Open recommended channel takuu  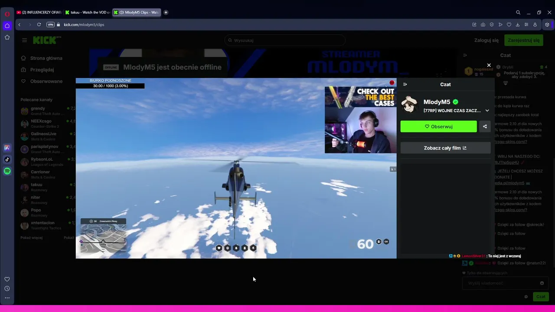tap(47, 187)
